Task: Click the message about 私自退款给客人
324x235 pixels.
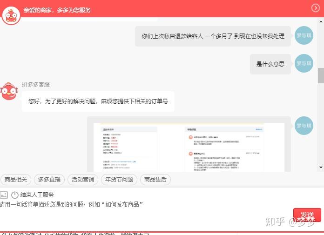Action: click(x=213, y=36)
